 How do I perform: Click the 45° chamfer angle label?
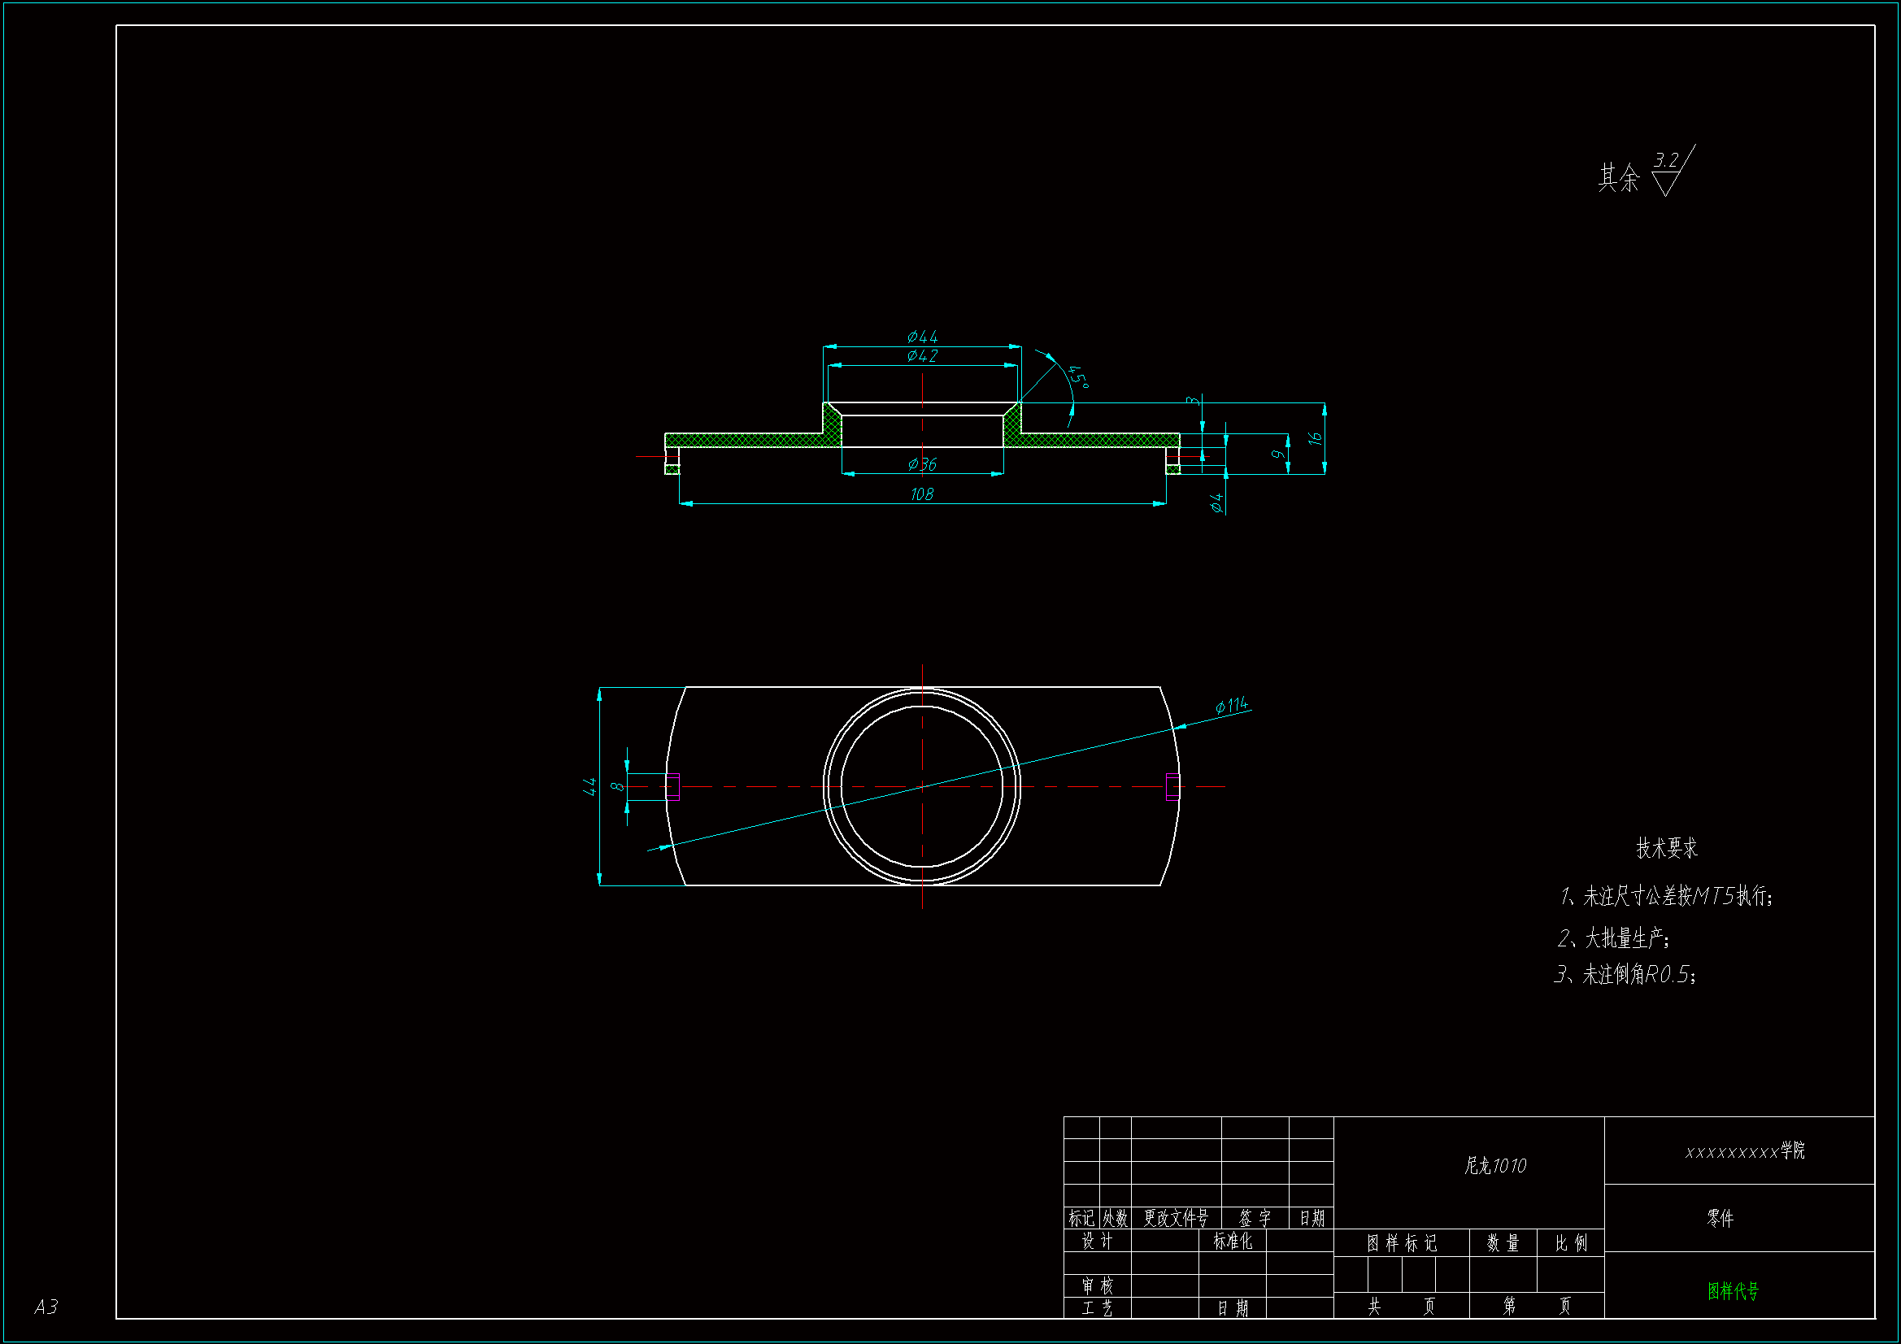(x=1077, y=376)
